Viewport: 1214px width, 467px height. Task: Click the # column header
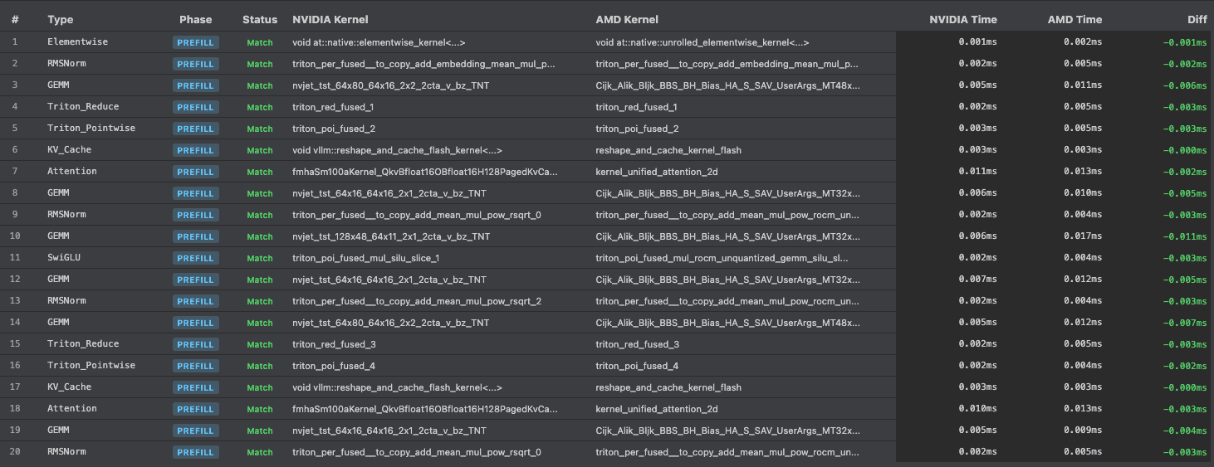click(15, 19)
